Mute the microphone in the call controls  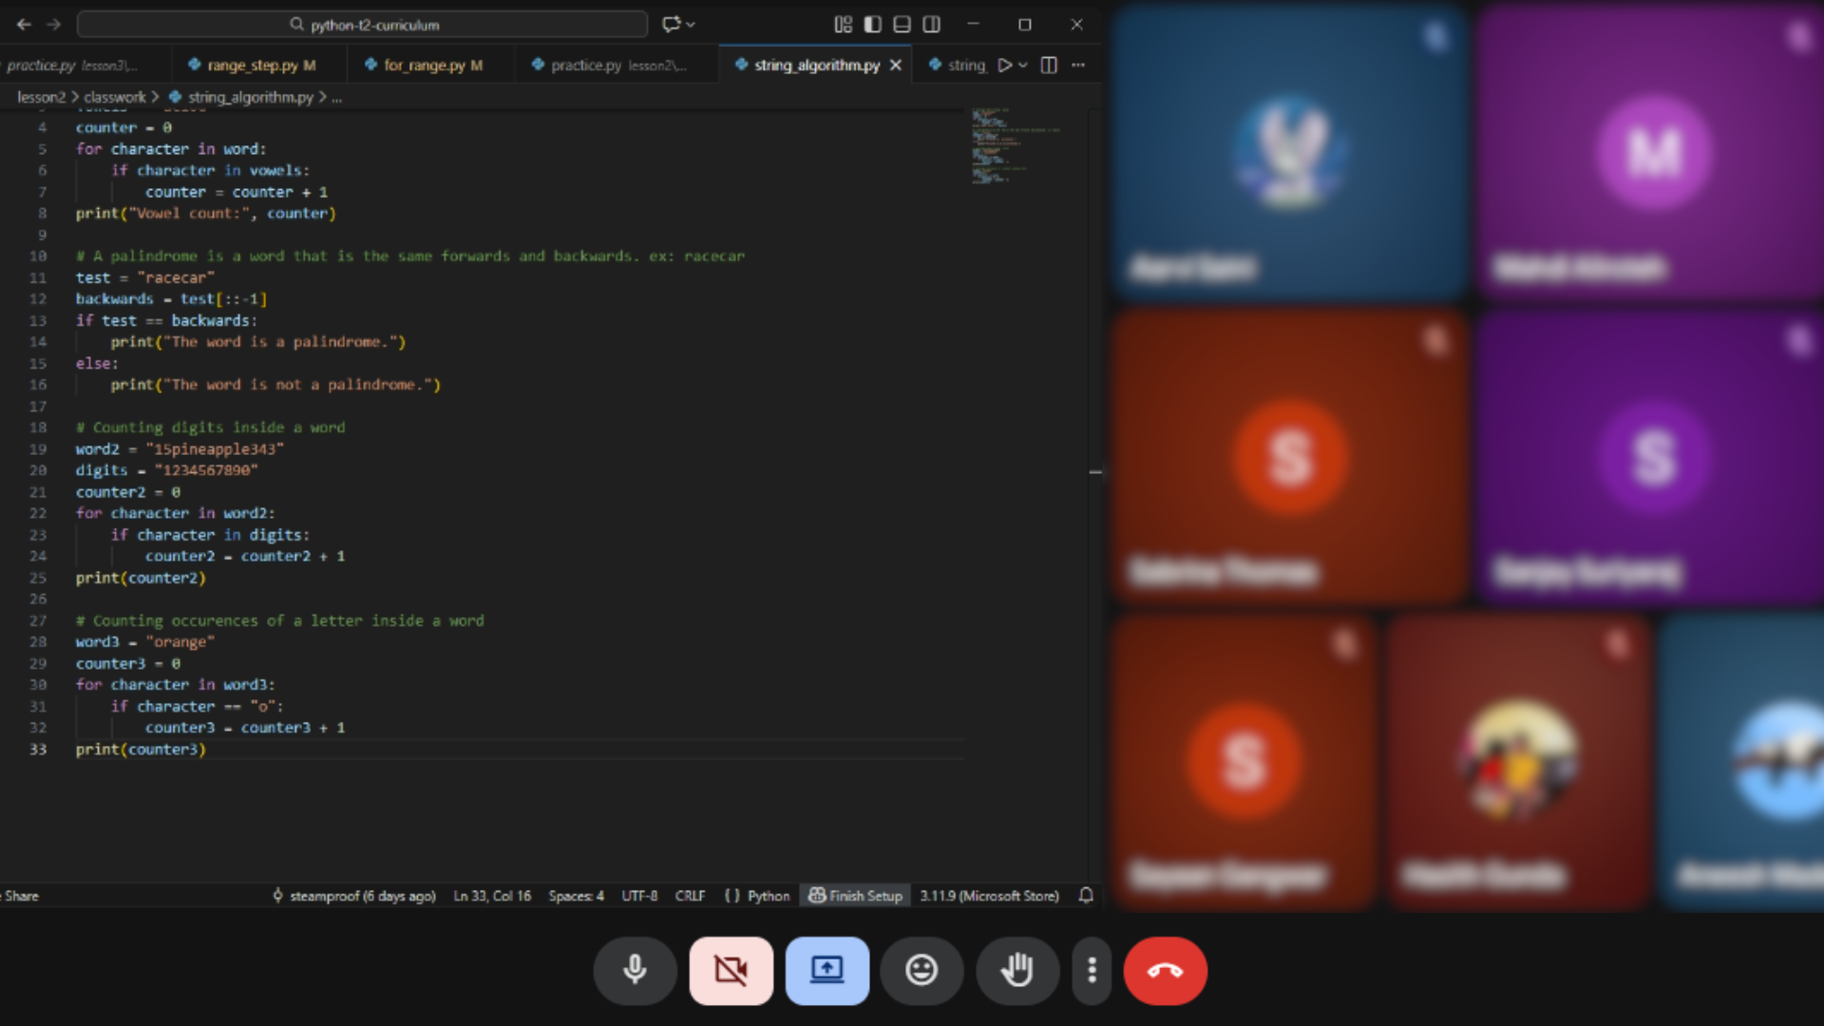635,971
